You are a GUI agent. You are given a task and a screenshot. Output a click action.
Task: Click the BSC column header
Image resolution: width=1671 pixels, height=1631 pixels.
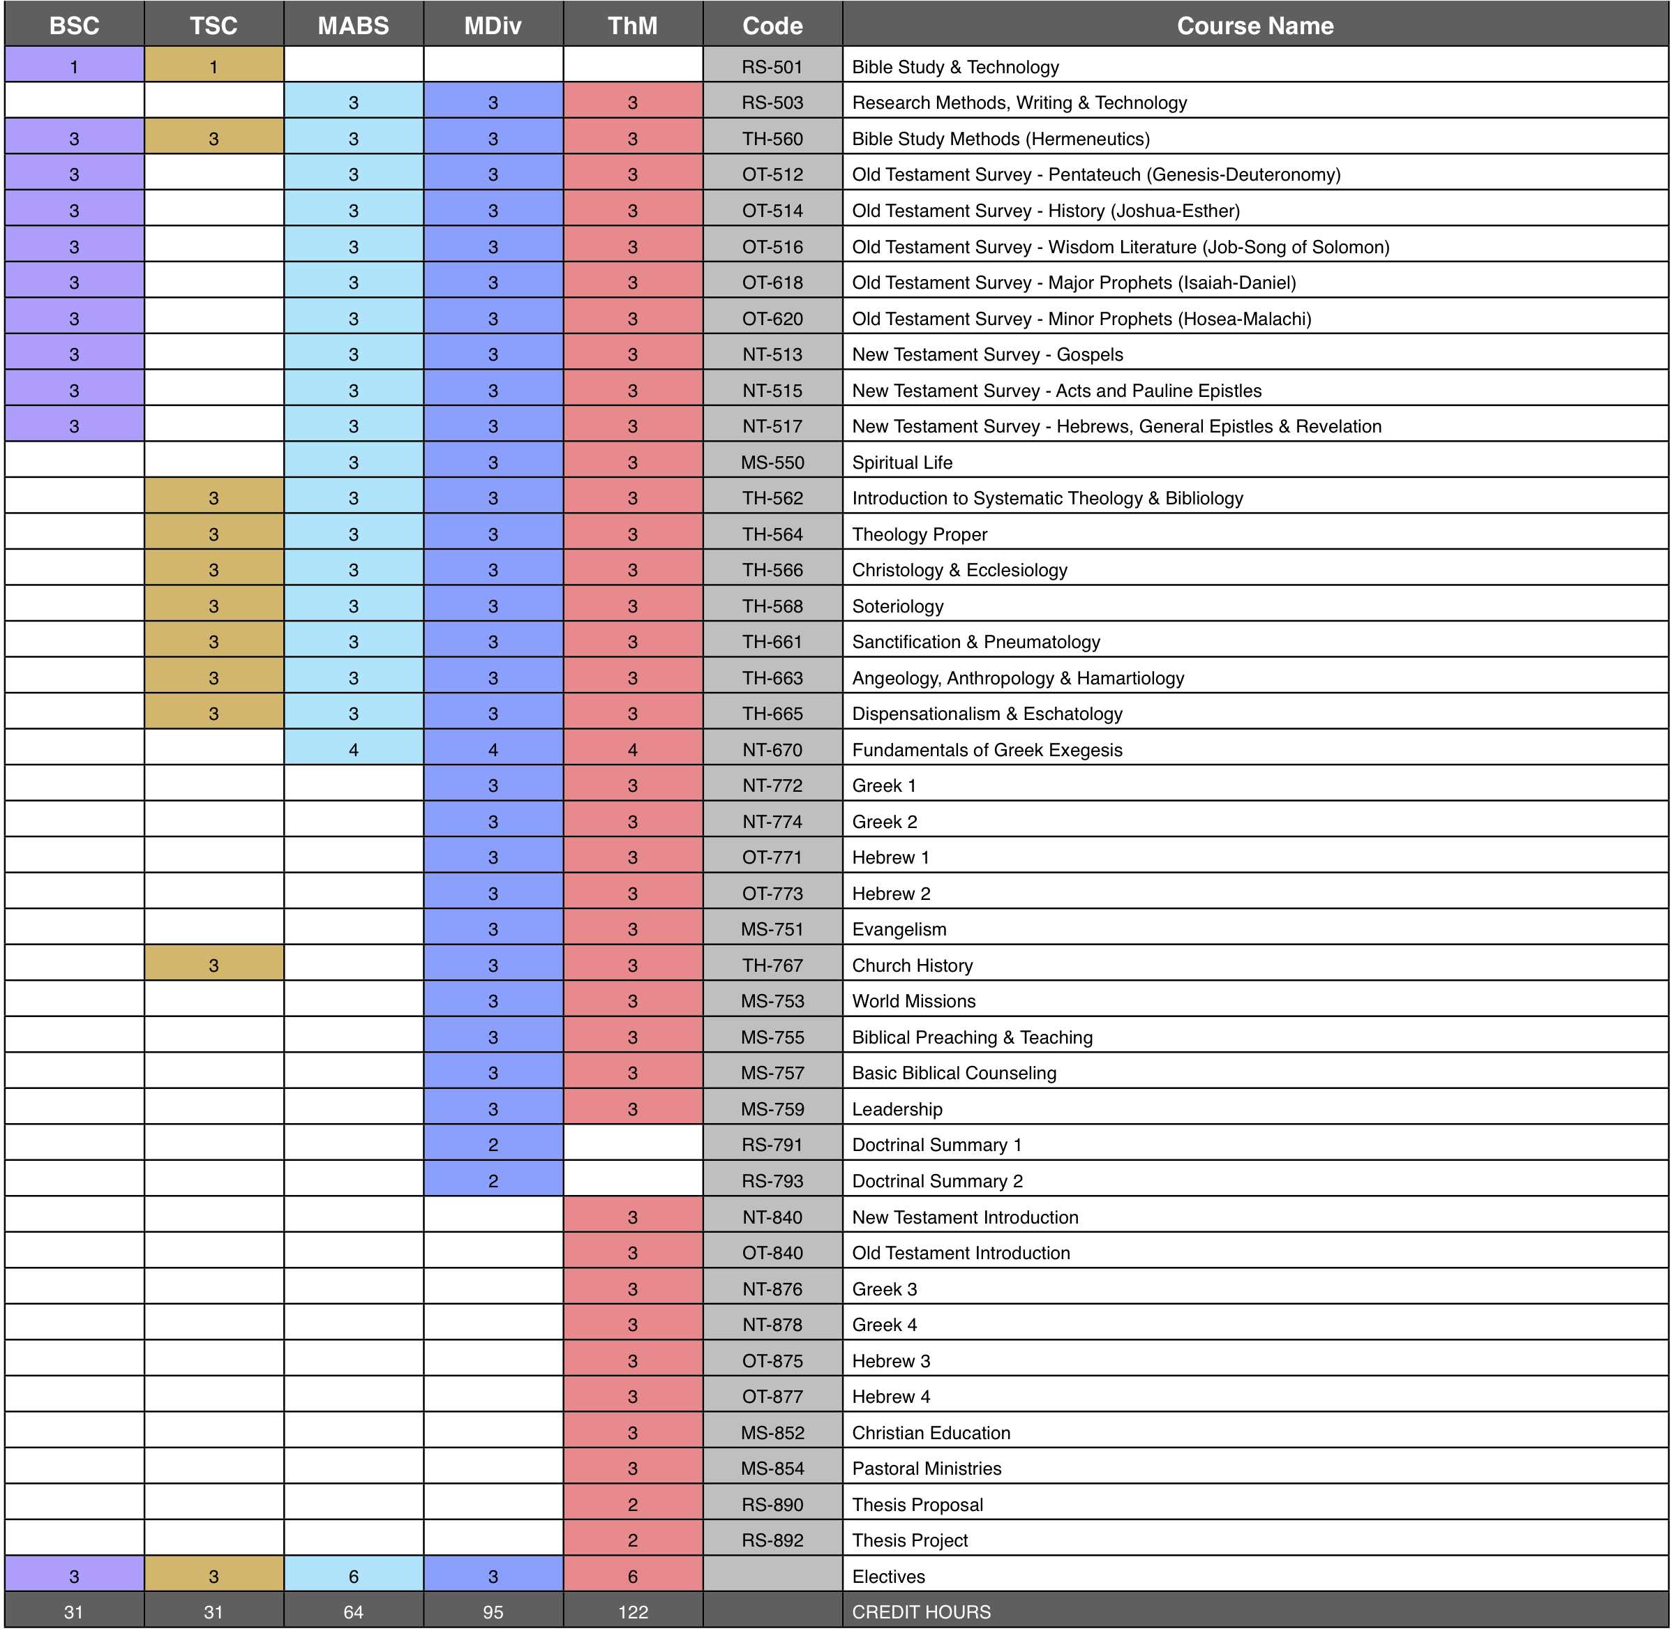75,25
